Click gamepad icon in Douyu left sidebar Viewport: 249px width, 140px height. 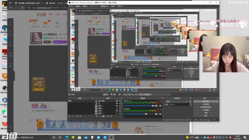tap(10, 53)
